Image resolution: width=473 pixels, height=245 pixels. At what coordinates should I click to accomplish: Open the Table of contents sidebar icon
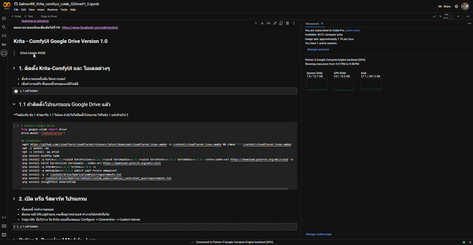point(4,18)
